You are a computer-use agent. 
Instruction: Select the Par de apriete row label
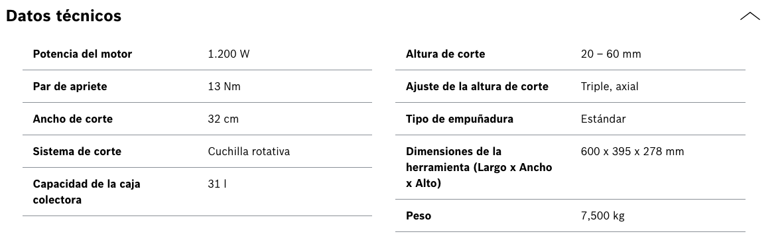(70, 86)
